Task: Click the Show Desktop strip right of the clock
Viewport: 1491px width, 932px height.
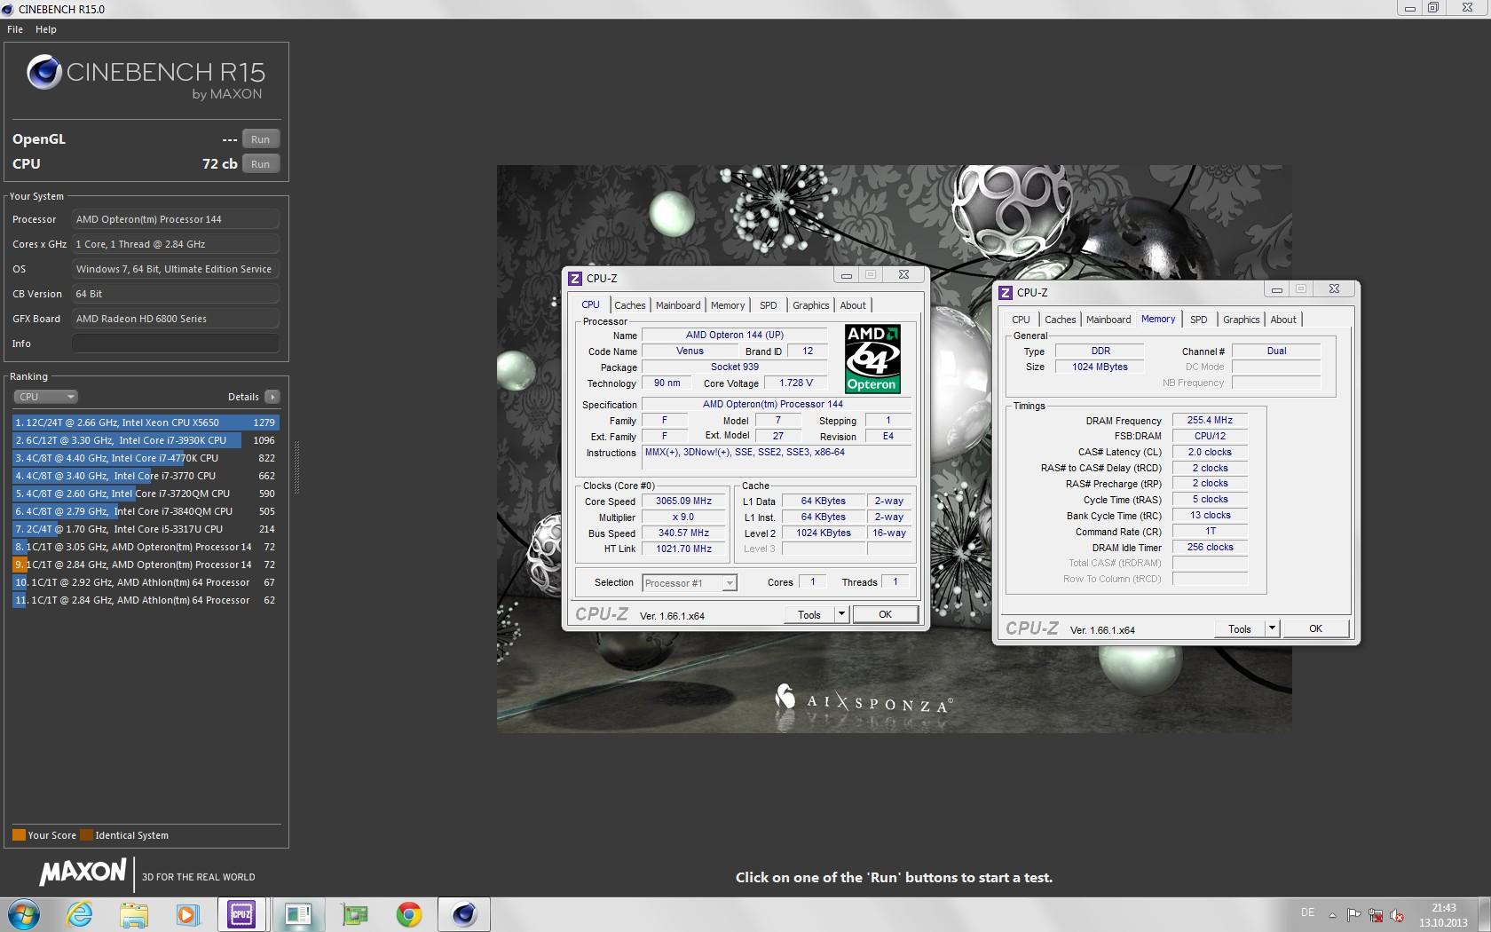Action: click(1484, 914)
